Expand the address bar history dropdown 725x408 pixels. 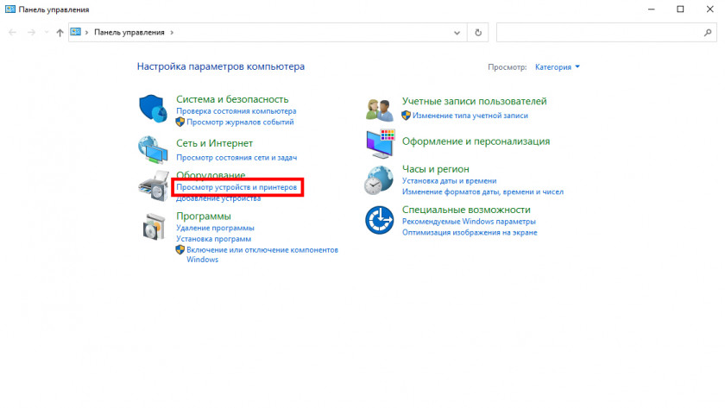pos(457,32)
